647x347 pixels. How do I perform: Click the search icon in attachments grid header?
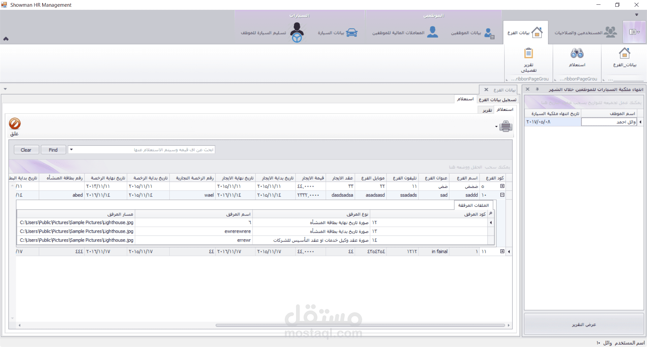click(491, 213)
